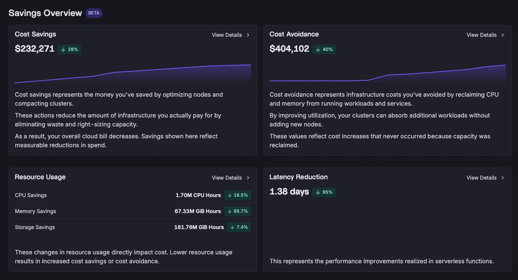This screenshot has height=280, width=518.
Task: Click the Resource Usage card title
Action: coord(40,177)
